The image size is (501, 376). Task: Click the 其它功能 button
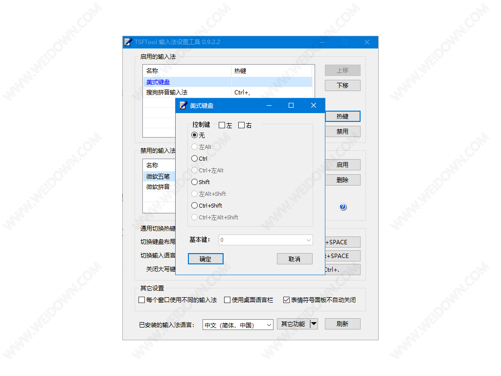point(294,324)
